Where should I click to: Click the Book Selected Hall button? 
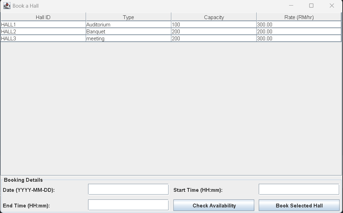[x=299, y=205]
